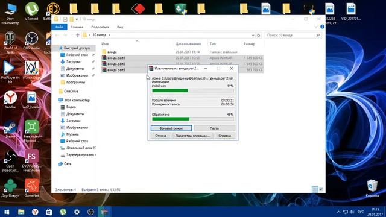Viewport: 386px width, 217px height.
Task: Open Settings gear in taskbar
Action: click(77, 212)
